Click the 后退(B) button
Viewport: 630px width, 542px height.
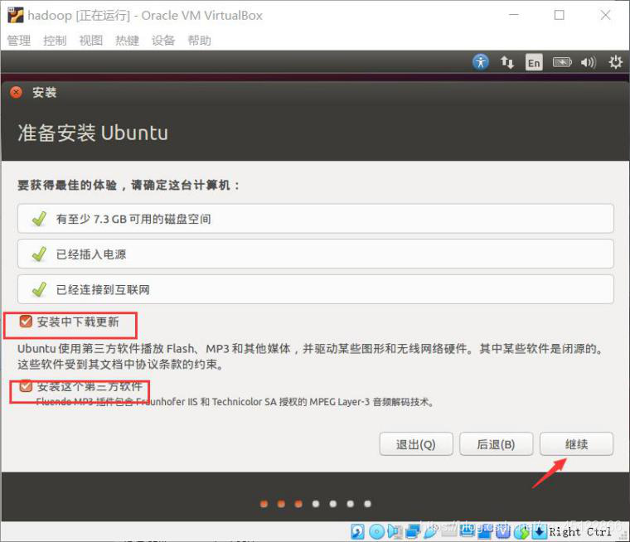click(x=497, y=444)
